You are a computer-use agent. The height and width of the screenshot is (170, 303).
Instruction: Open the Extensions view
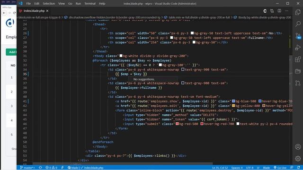[298, 59]
